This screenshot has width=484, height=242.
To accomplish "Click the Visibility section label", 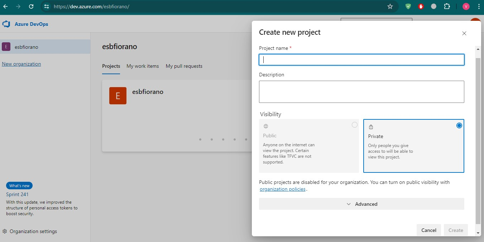I will click(x=270, y=114).
